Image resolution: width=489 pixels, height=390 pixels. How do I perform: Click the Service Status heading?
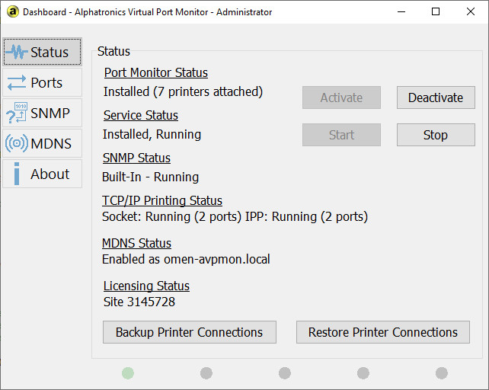[x=141, y=116]
